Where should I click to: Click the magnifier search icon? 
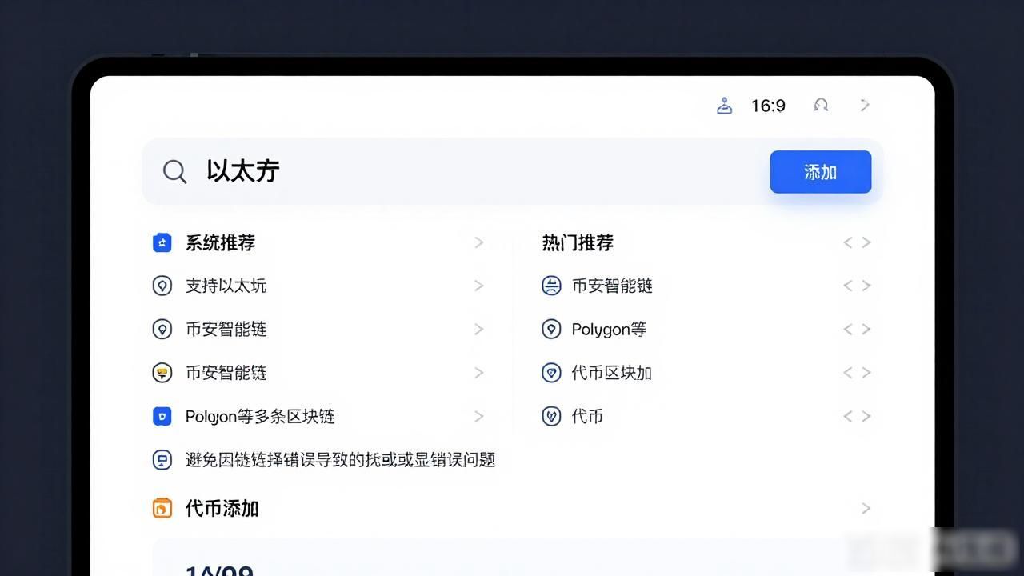coord(174,171)
